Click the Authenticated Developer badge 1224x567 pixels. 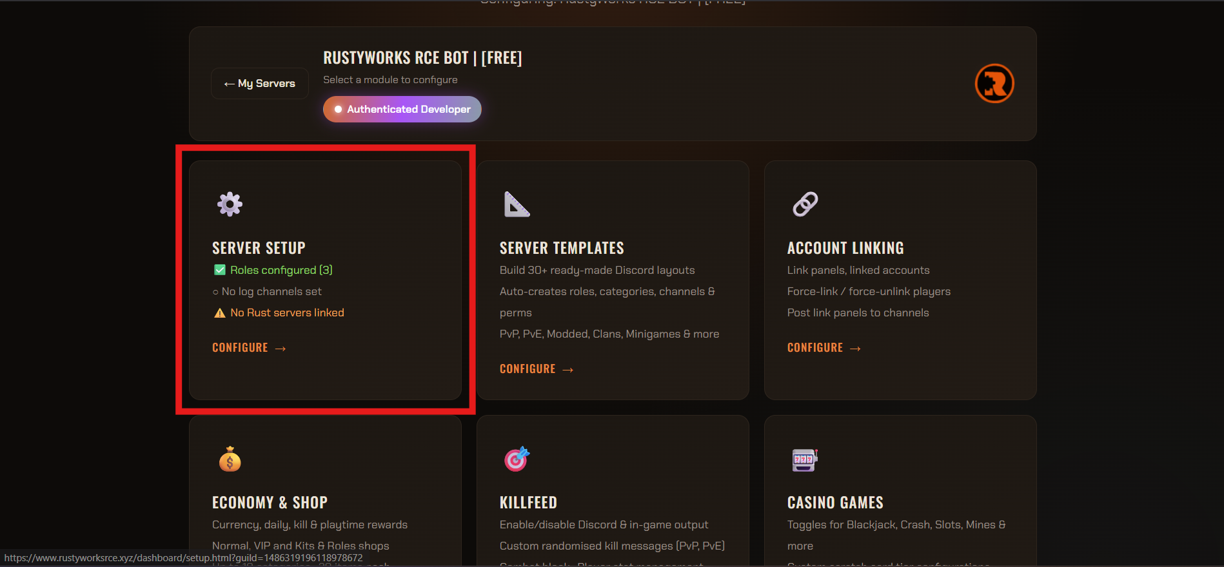coord(402,109)
